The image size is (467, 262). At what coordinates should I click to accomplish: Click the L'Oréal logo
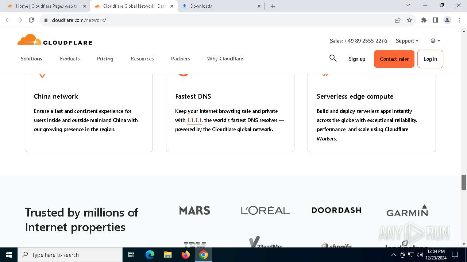click(265, 210)
